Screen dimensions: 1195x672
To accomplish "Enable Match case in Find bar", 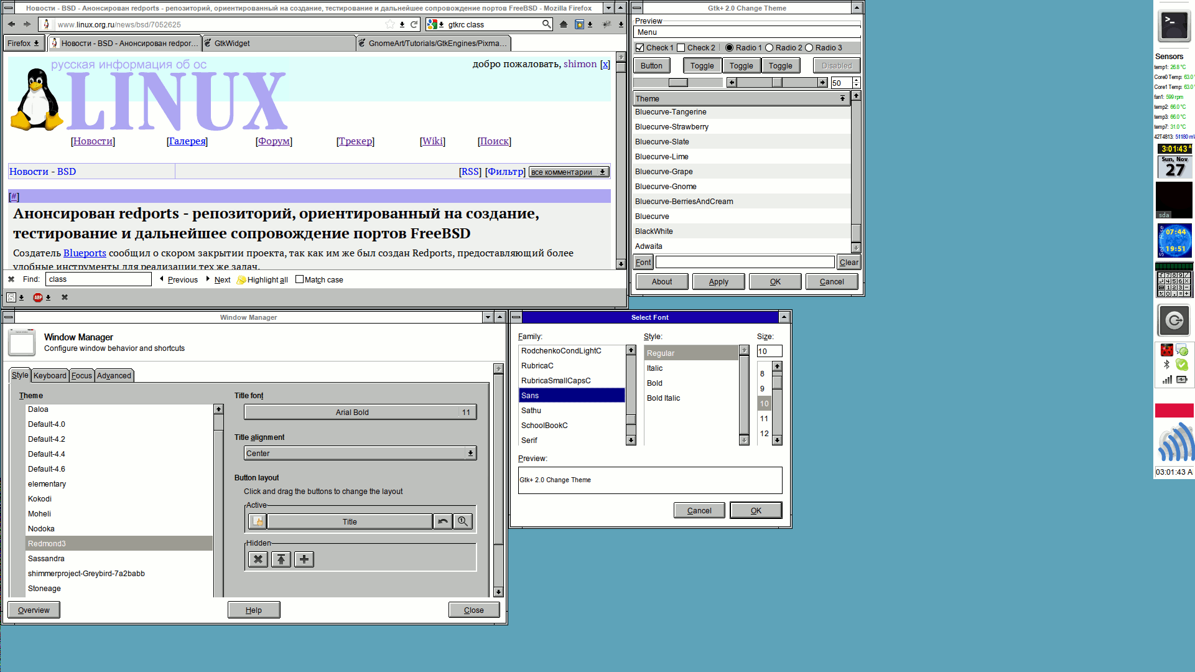I will point(299,279).
